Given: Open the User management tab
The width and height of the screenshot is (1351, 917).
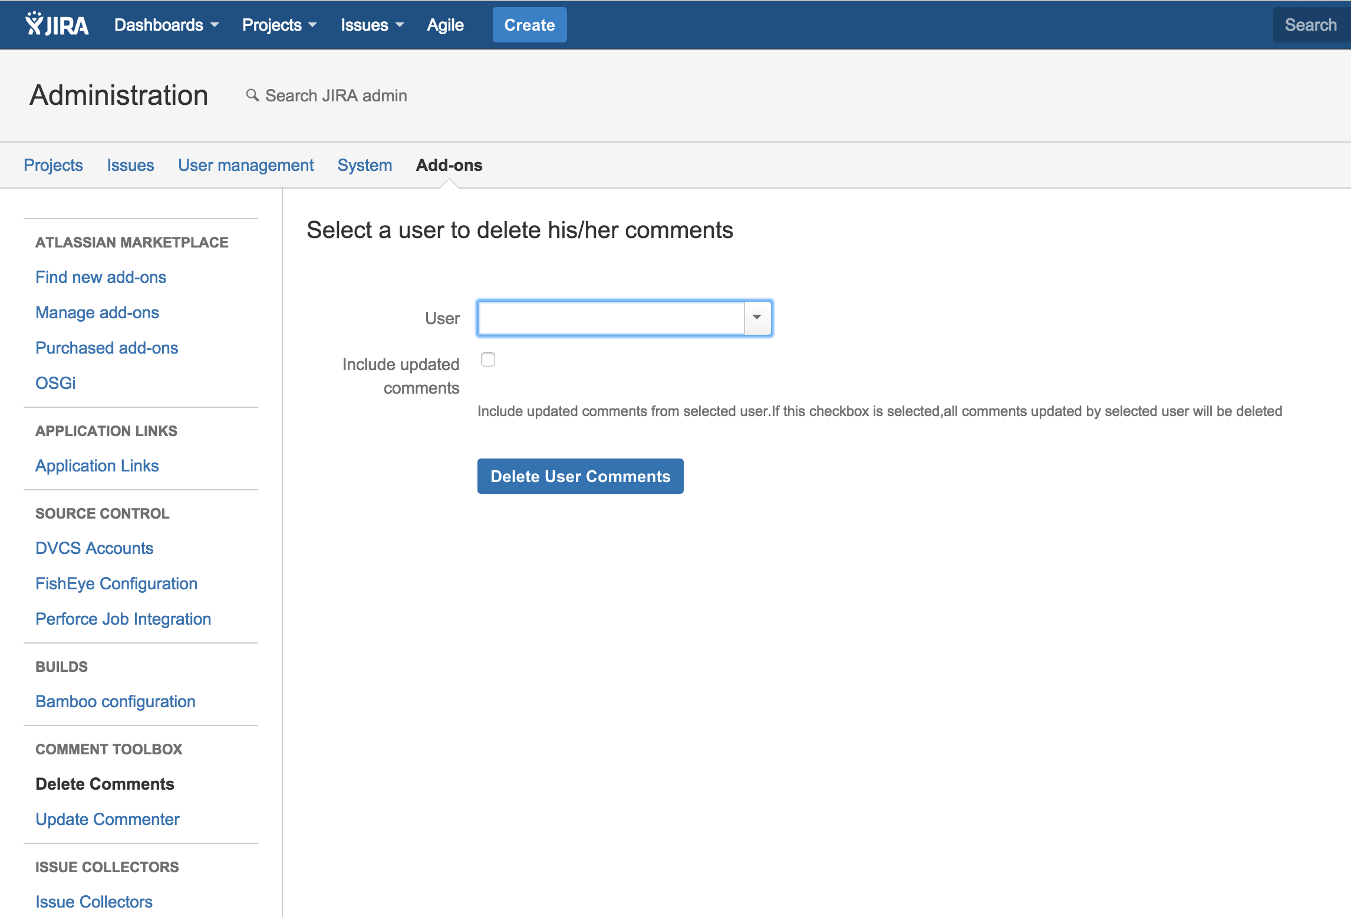Looking at the screenshot, I should [x=246, y=165].
